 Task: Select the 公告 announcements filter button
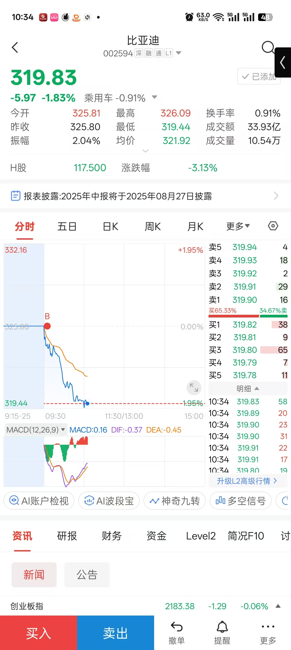87,575
